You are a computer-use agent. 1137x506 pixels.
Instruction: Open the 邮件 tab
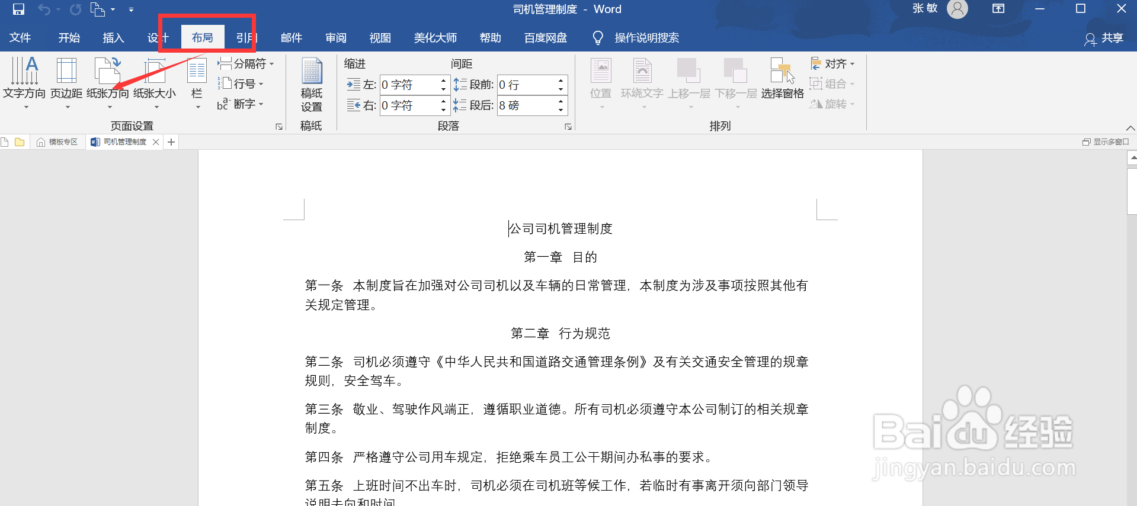tap(291, 38)
